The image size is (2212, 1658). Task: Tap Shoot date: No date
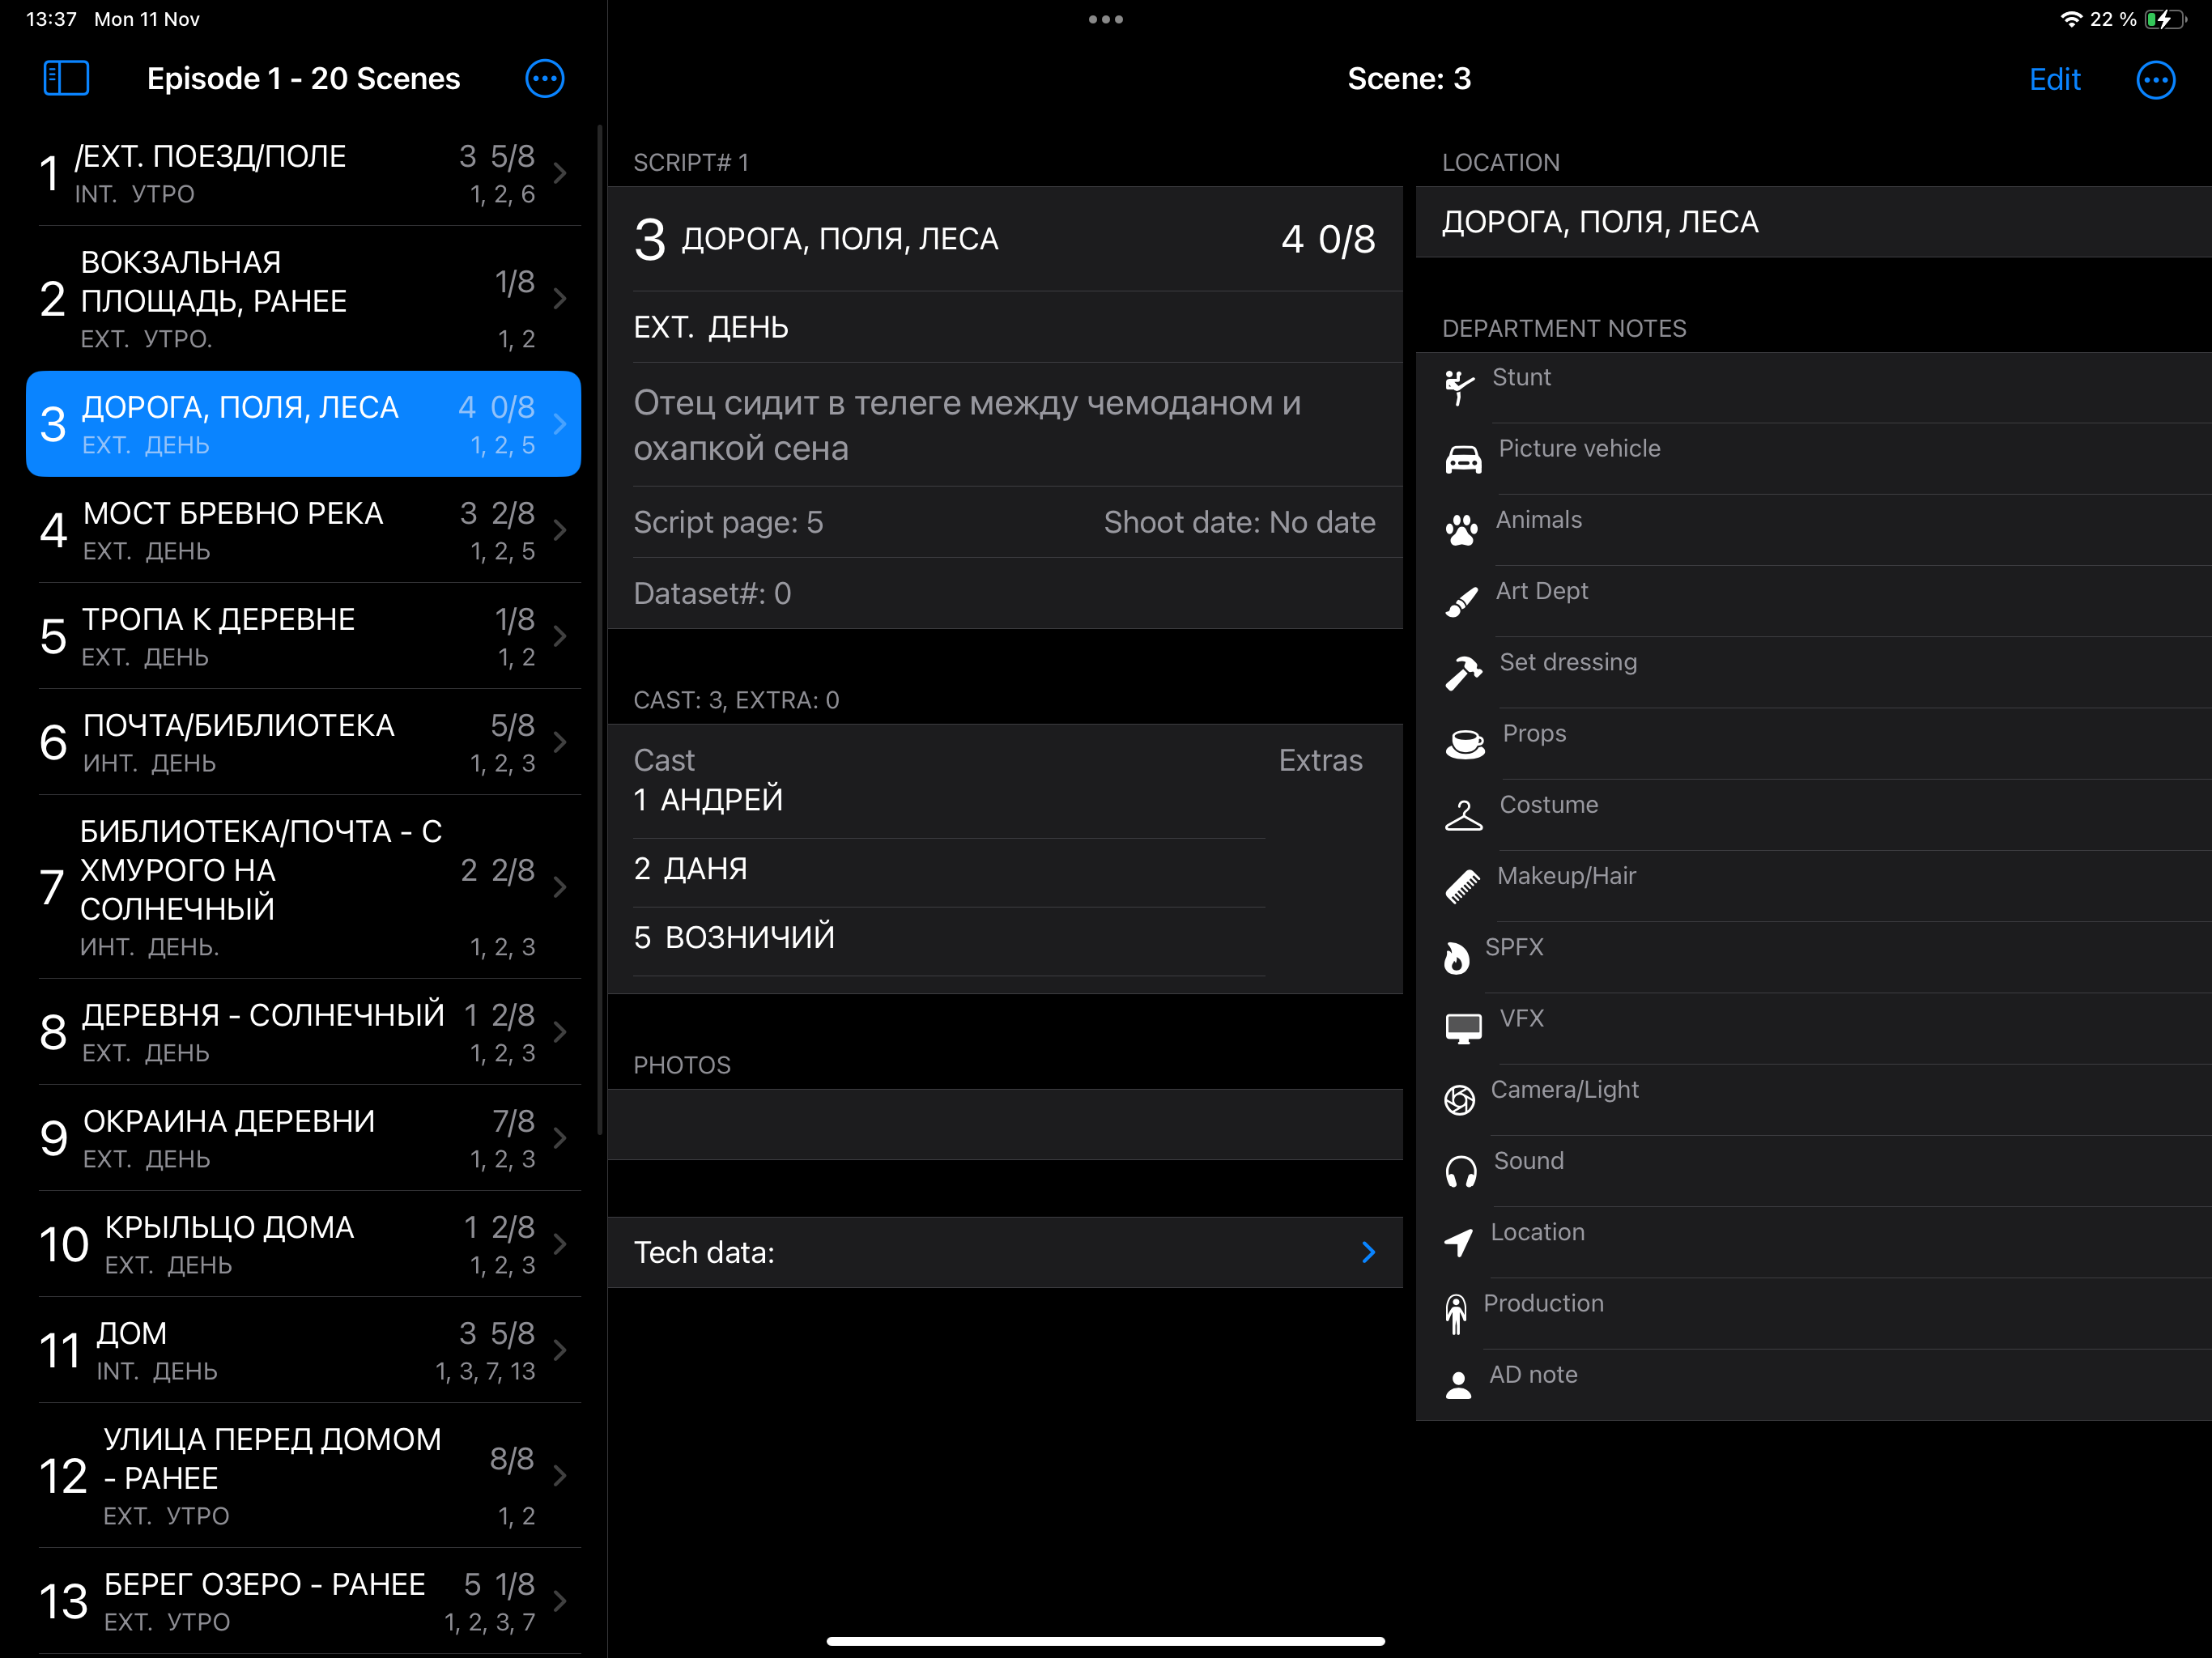click(1239, 522)
